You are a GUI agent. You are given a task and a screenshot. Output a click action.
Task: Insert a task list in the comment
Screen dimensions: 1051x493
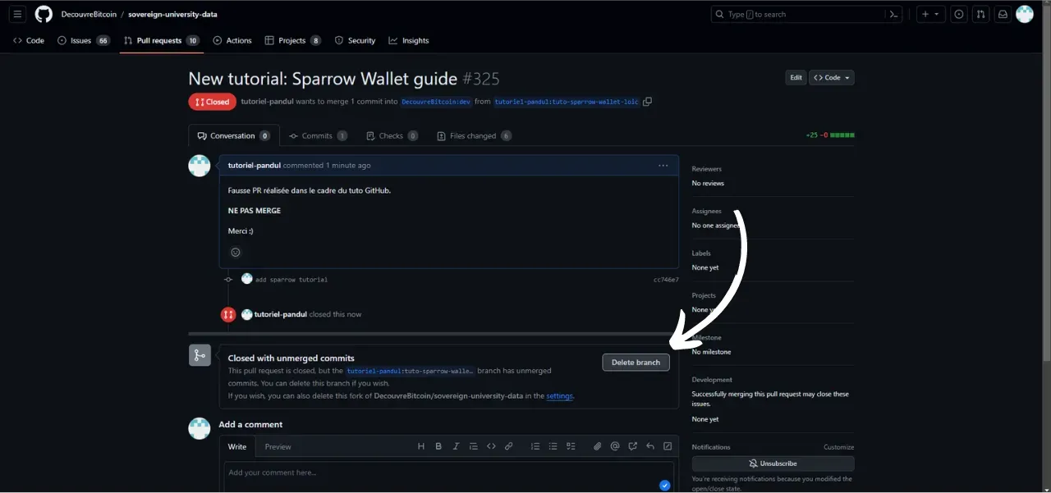click(x=571, y=446)
